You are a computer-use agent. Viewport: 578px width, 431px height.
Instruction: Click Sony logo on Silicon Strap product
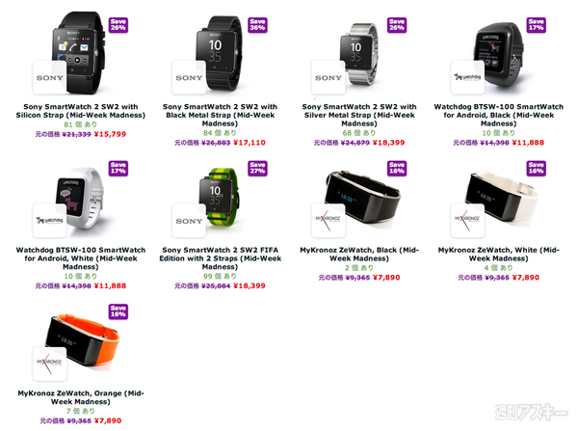pos(49,77)
